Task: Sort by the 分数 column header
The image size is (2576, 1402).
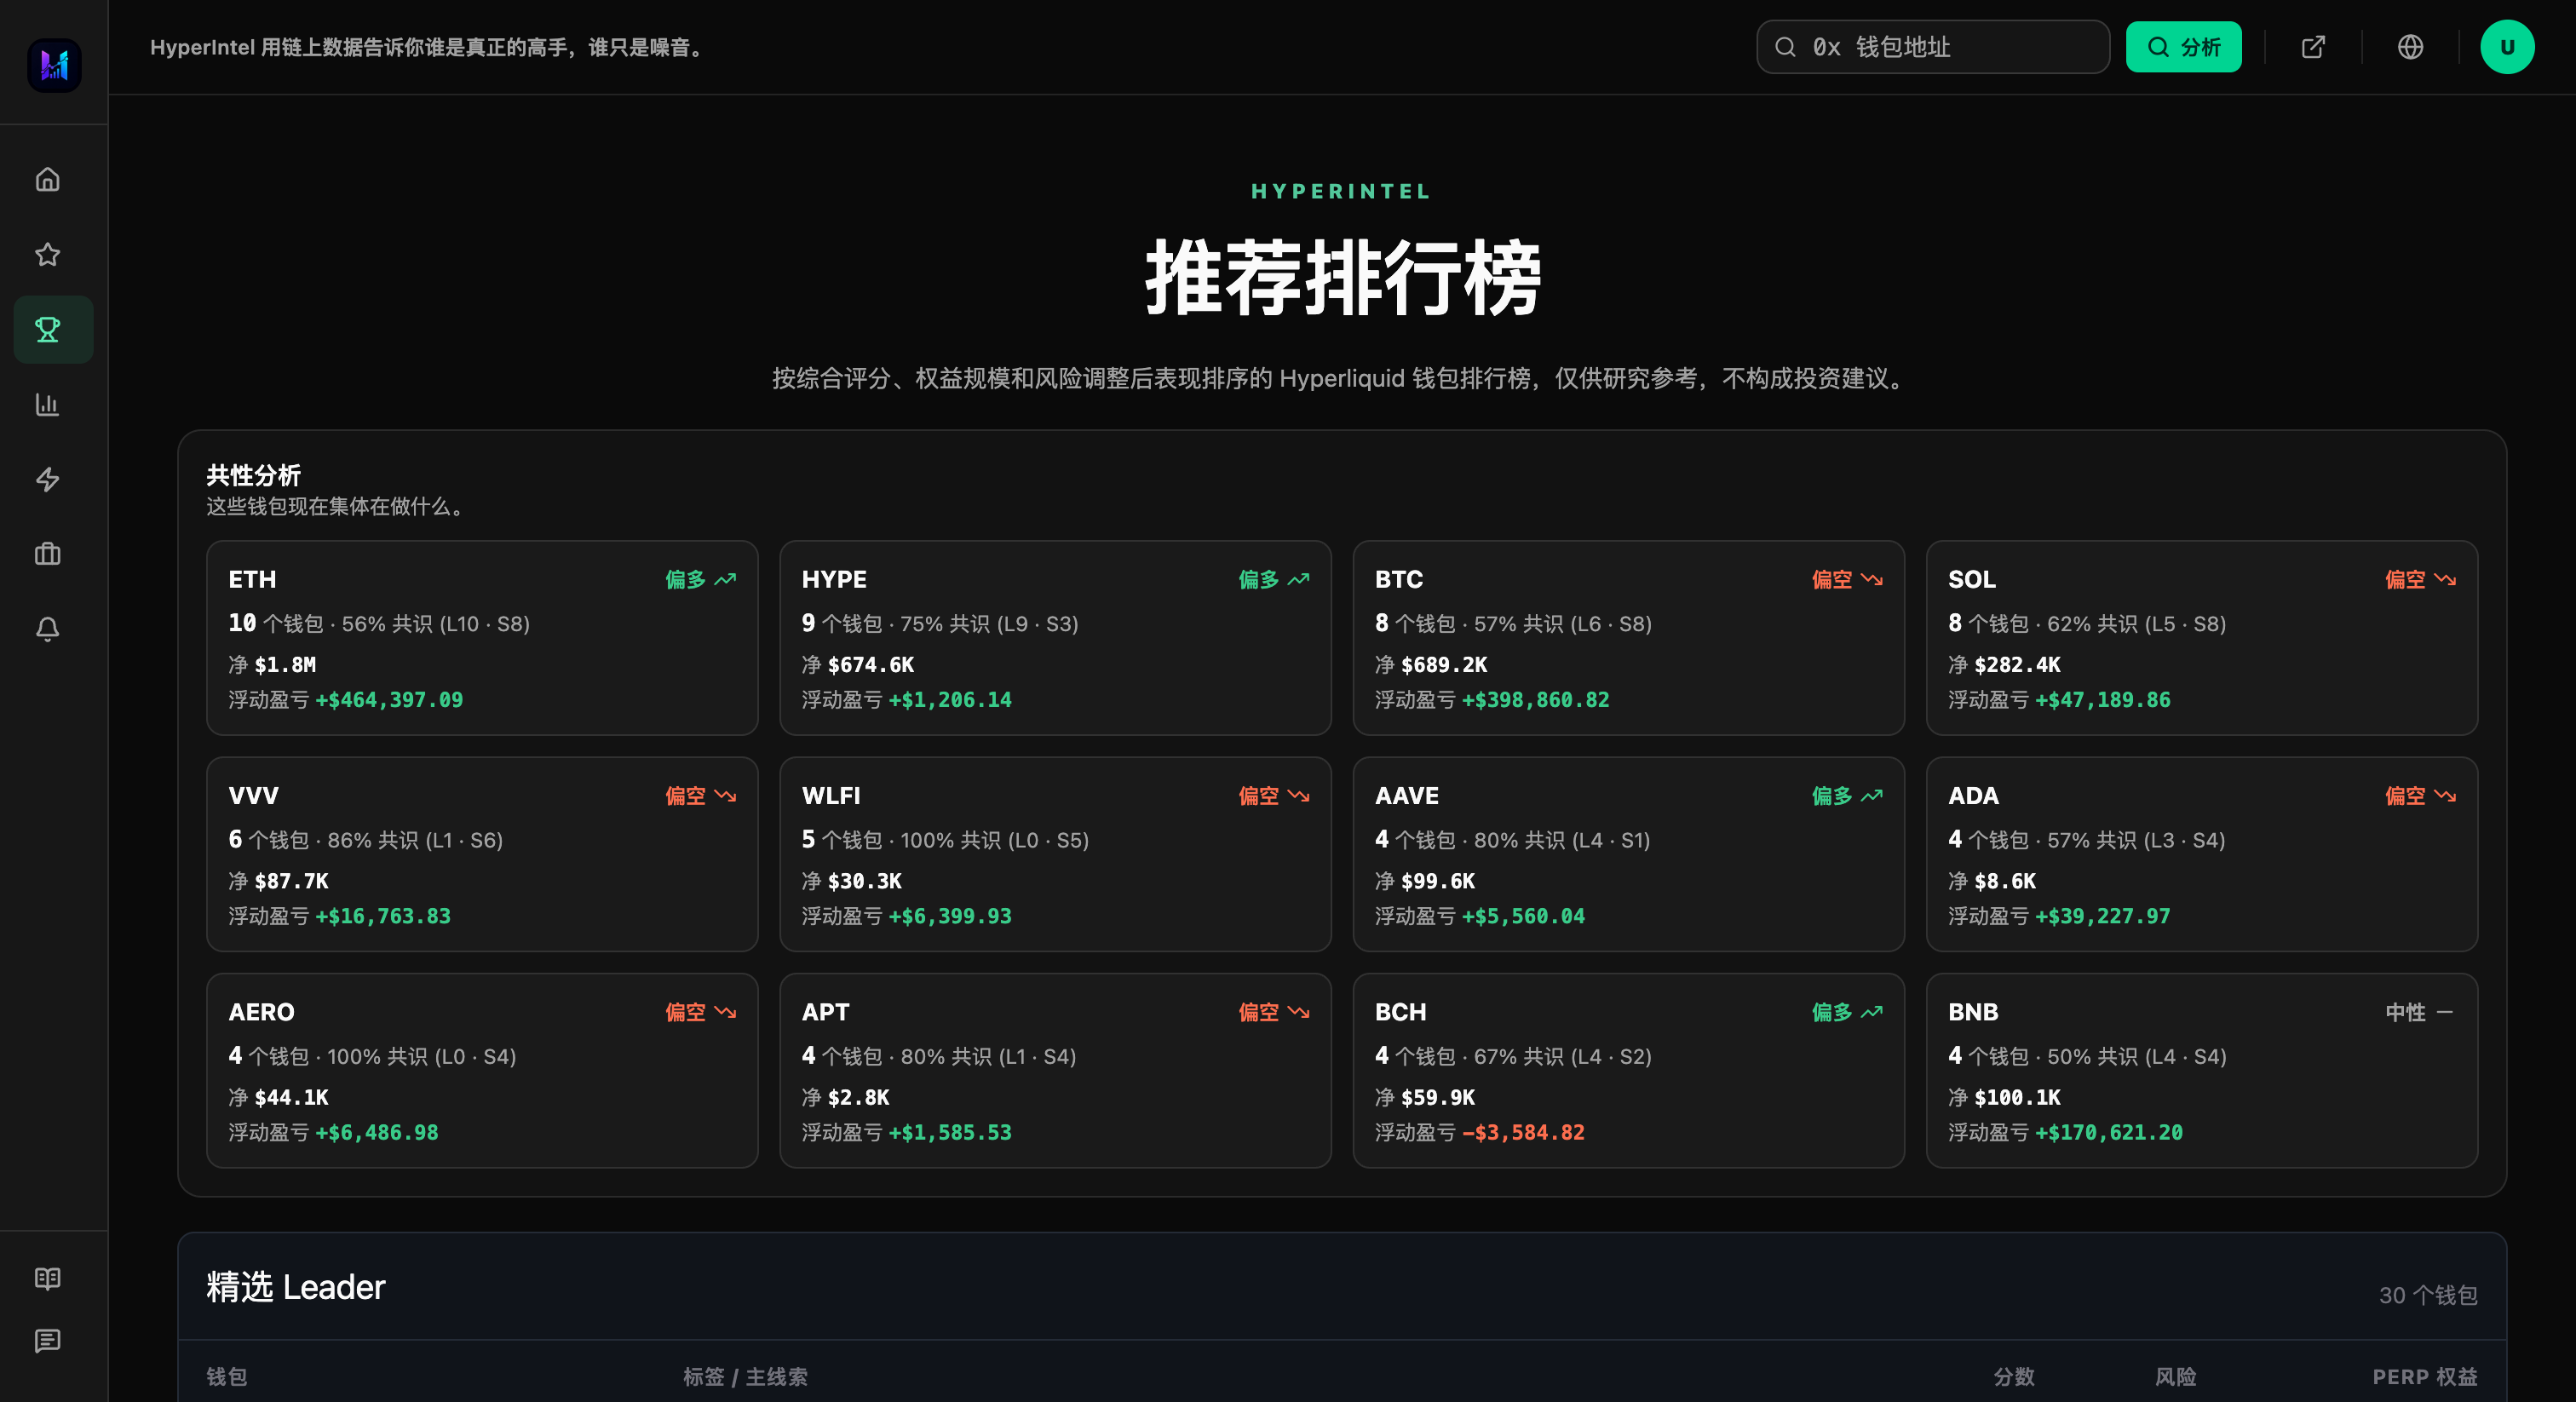Action: point(2014,1377)
